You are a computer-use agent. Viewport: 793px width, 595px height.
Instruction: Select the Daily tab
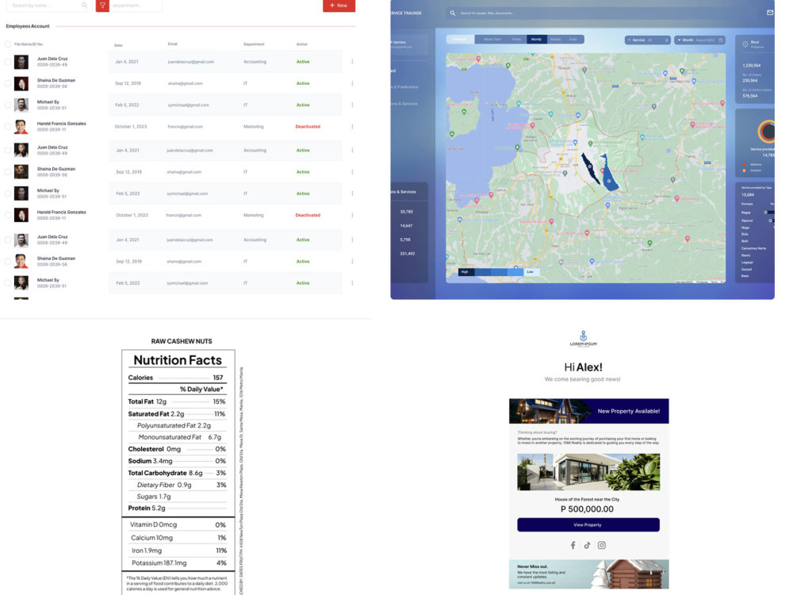click(x=573, y=40)
